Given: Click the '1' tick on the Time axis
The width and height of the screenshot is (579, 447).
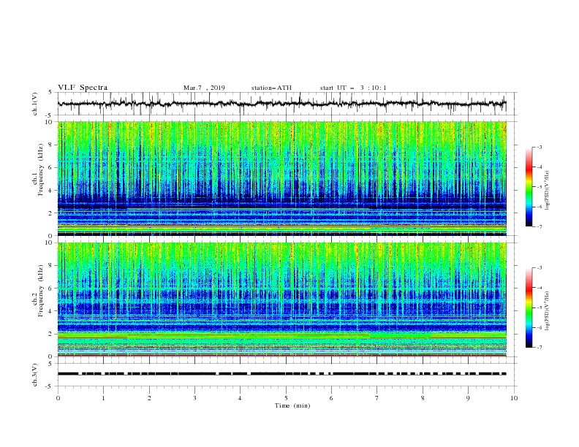Looking at the screenshot, I should (103, 398).
